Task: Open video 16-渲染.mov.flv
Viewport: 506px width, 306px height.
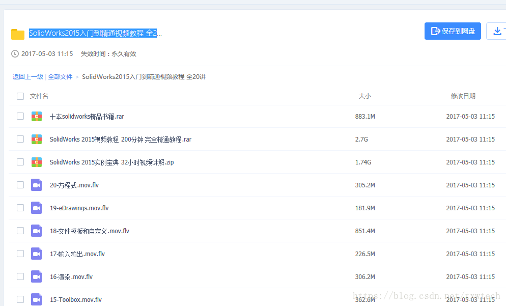Action: (x=71, y=277)
